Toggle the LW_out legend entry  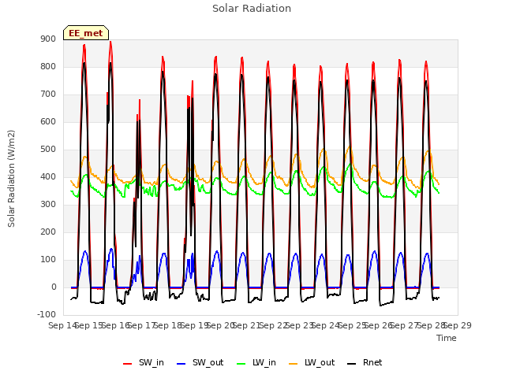click(x=312, y=363)
